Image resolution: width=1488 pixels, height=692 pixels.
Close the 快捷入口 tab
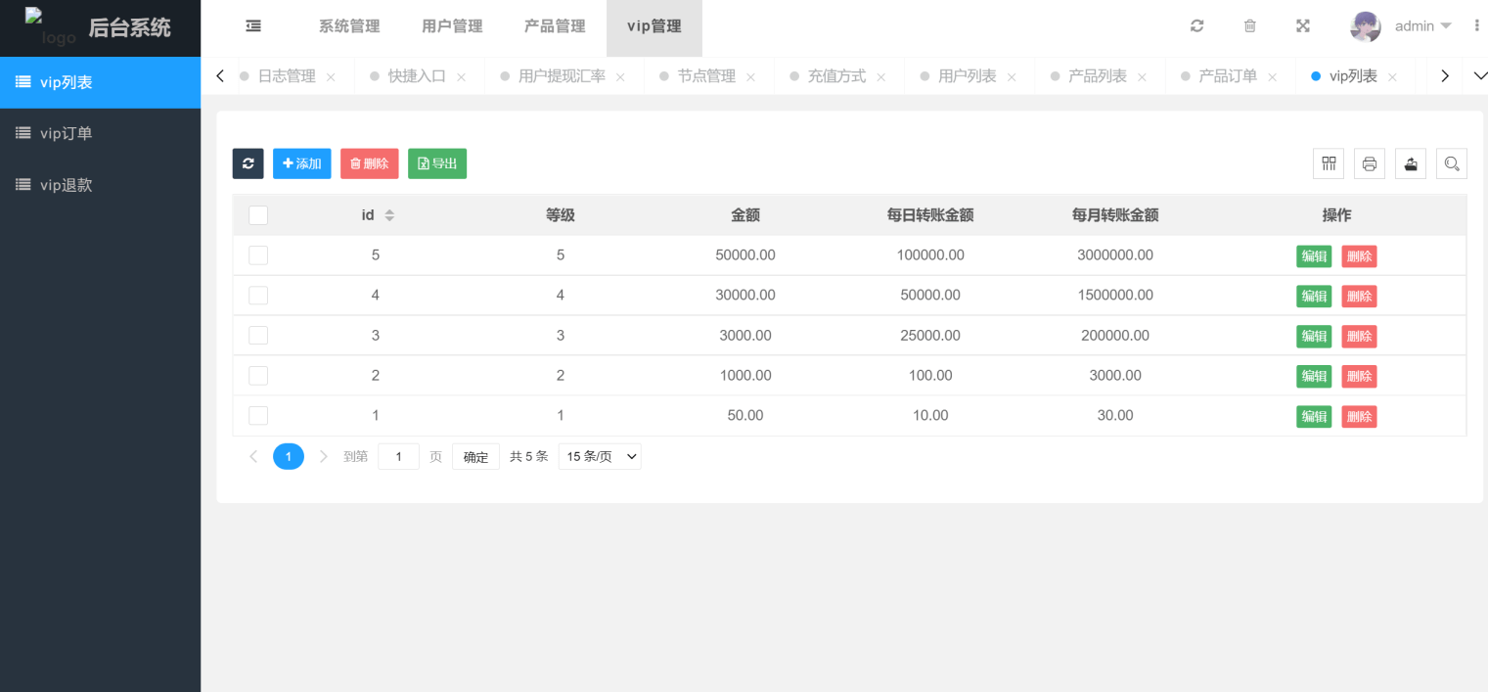[461, 77]
